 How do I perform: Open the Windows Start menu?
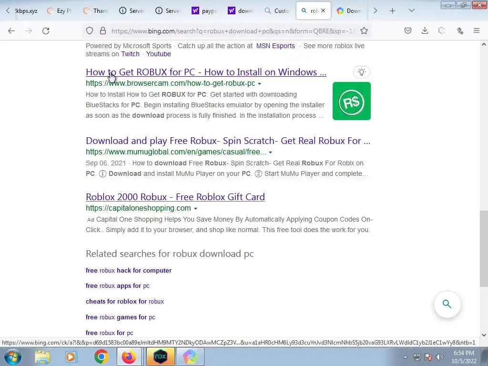(x=12, y=356)
